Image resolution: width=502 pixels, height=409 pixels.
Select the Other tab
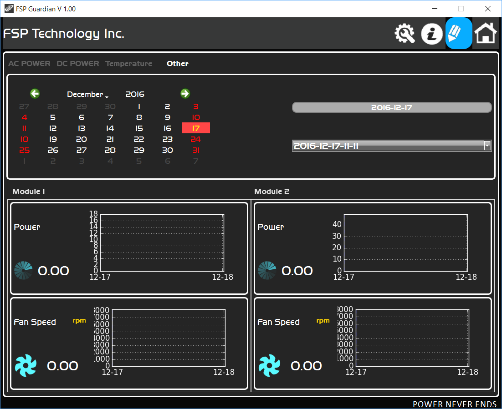(178, 63)
